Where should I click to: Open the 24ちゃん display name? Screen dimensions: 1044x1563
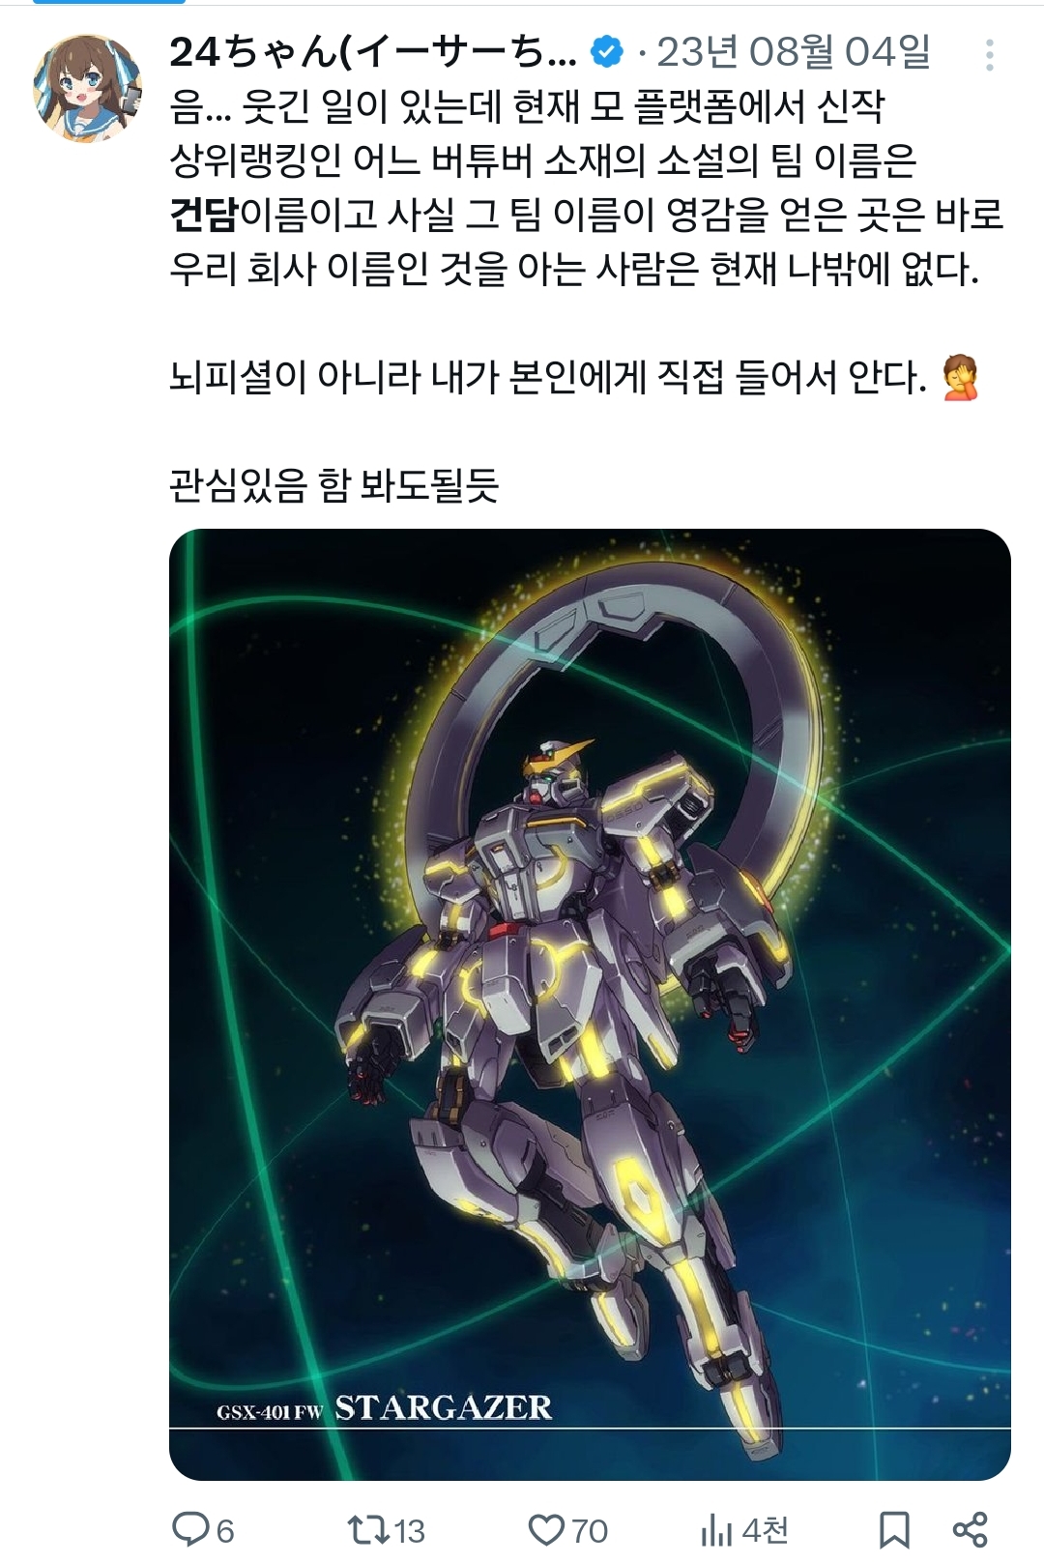(373, 52)
